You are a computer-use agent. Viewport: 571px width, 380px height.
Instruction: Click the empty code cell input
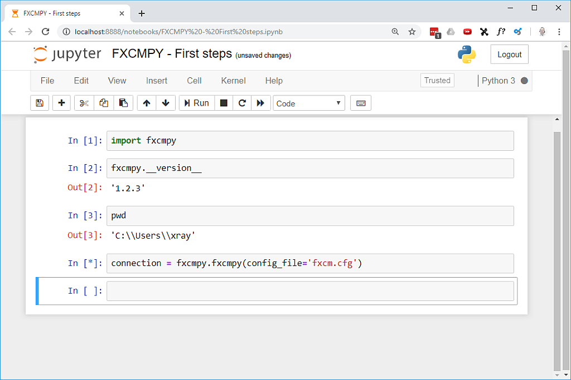[310, 291]
